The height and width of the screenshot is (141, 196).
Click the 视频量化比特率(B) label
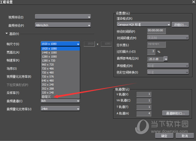pos(19,77)
